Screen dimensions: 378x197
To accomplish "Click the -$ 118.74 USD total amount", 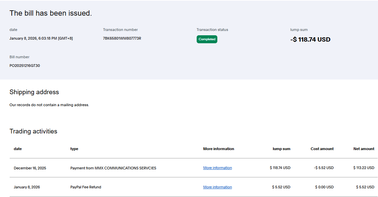I will (310, 40).
